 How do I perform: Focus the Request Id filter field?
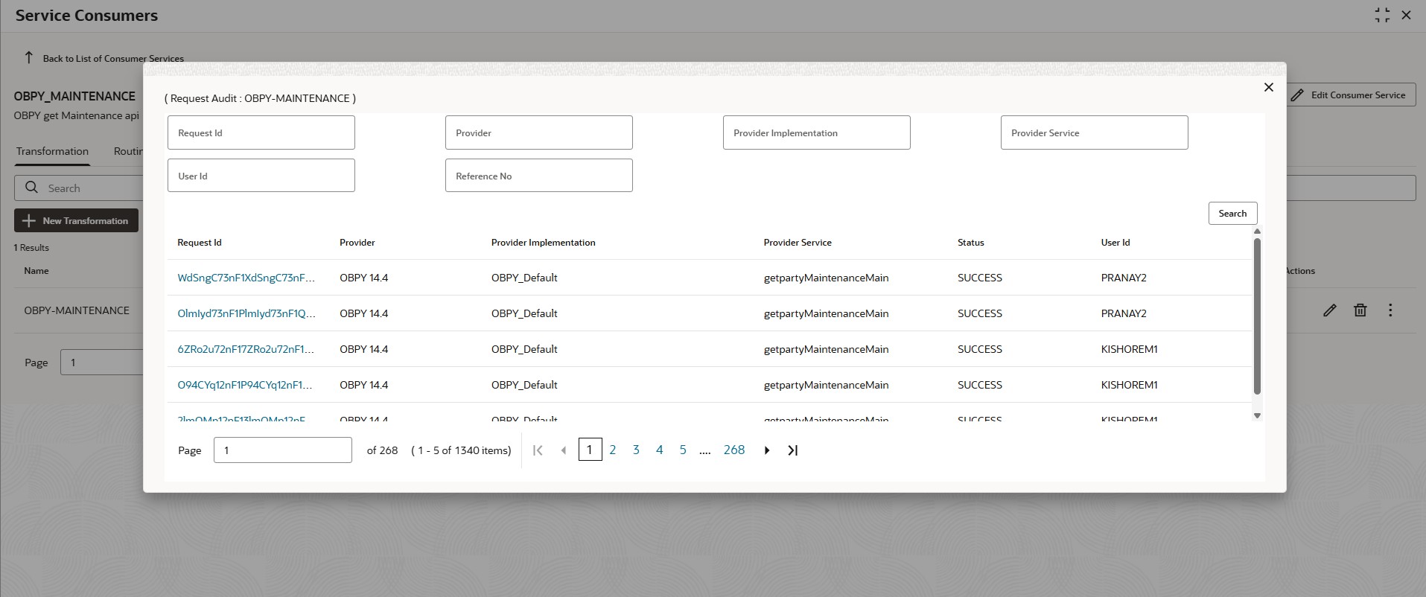pos(261,133)
